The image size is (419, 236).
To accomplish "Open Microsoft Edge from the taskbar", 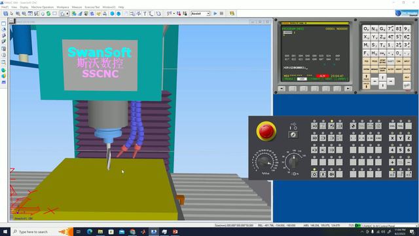I will (90, 231).
